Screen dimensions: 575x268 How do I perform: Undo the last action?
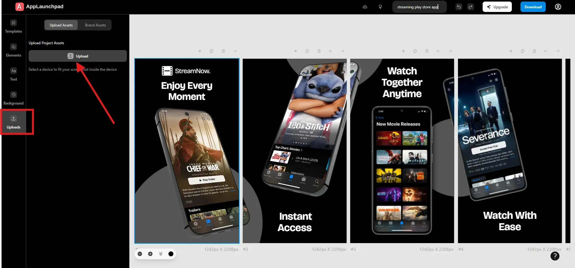coord(459,7)
